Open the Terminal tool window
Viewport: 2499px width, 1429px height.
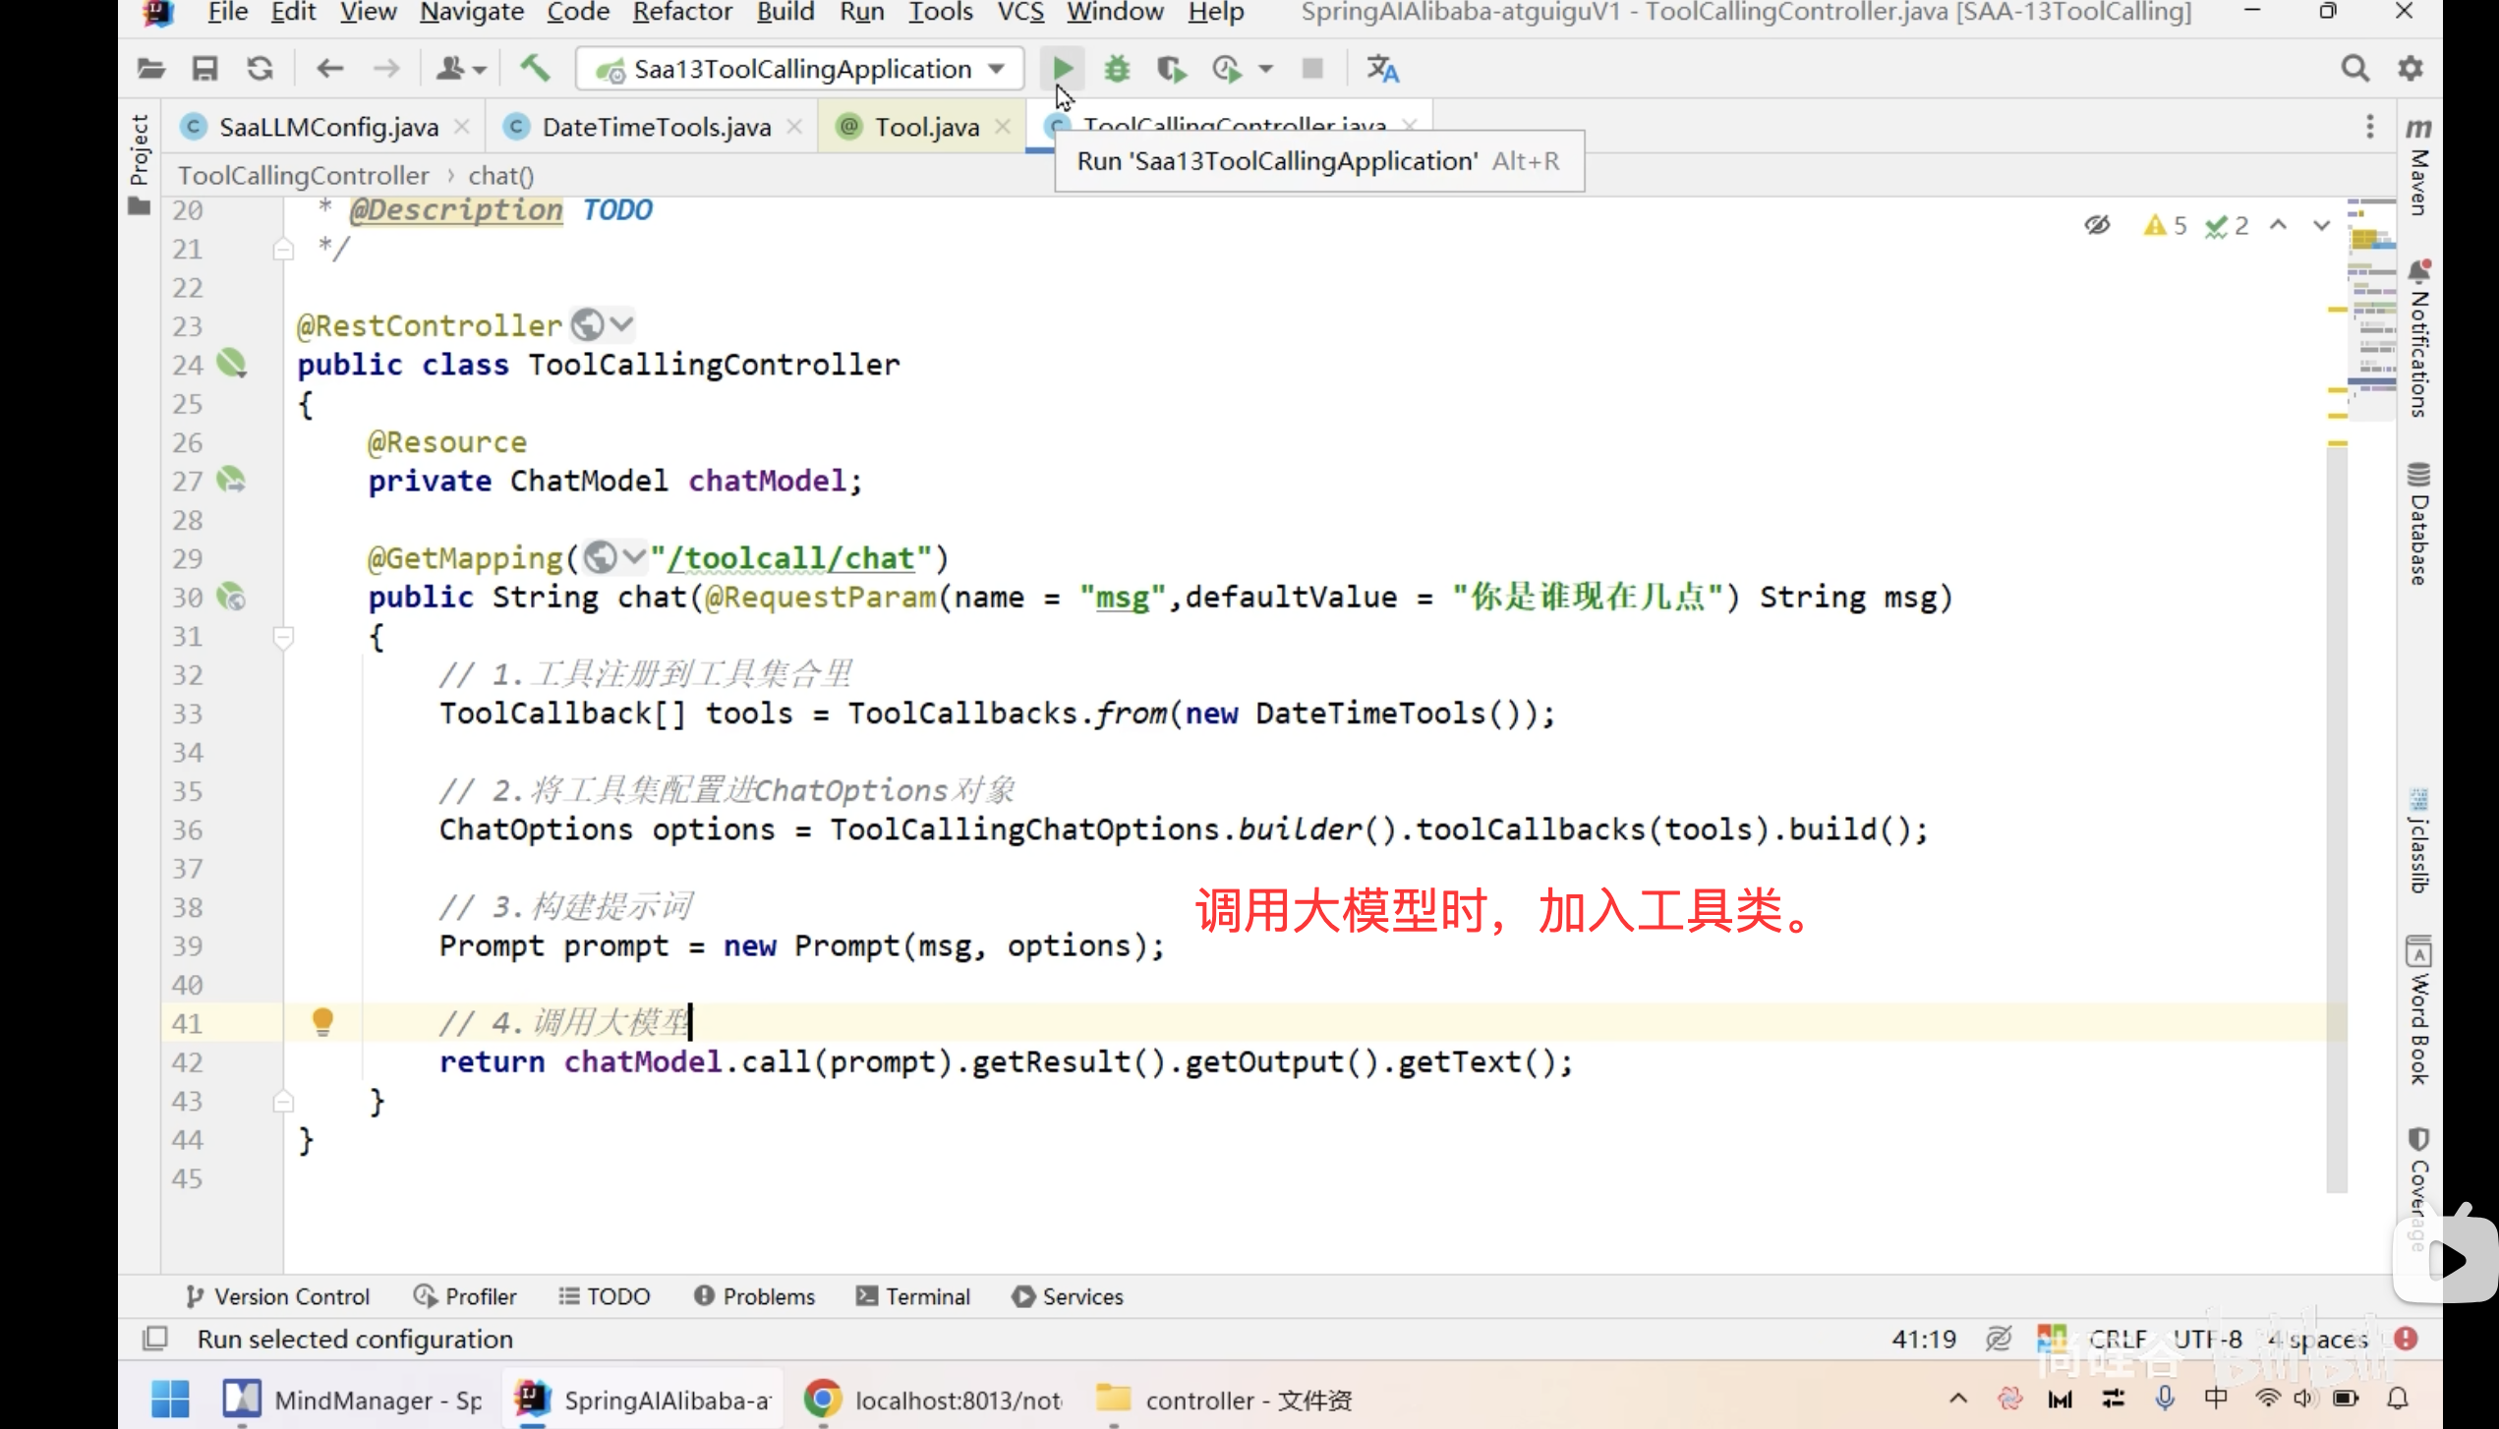tap(913, 1296)
